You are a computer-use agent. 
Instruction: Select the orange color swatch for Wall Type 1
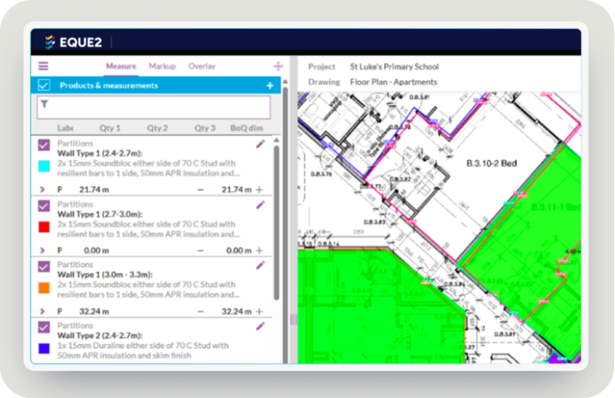(x=44, y=288)
